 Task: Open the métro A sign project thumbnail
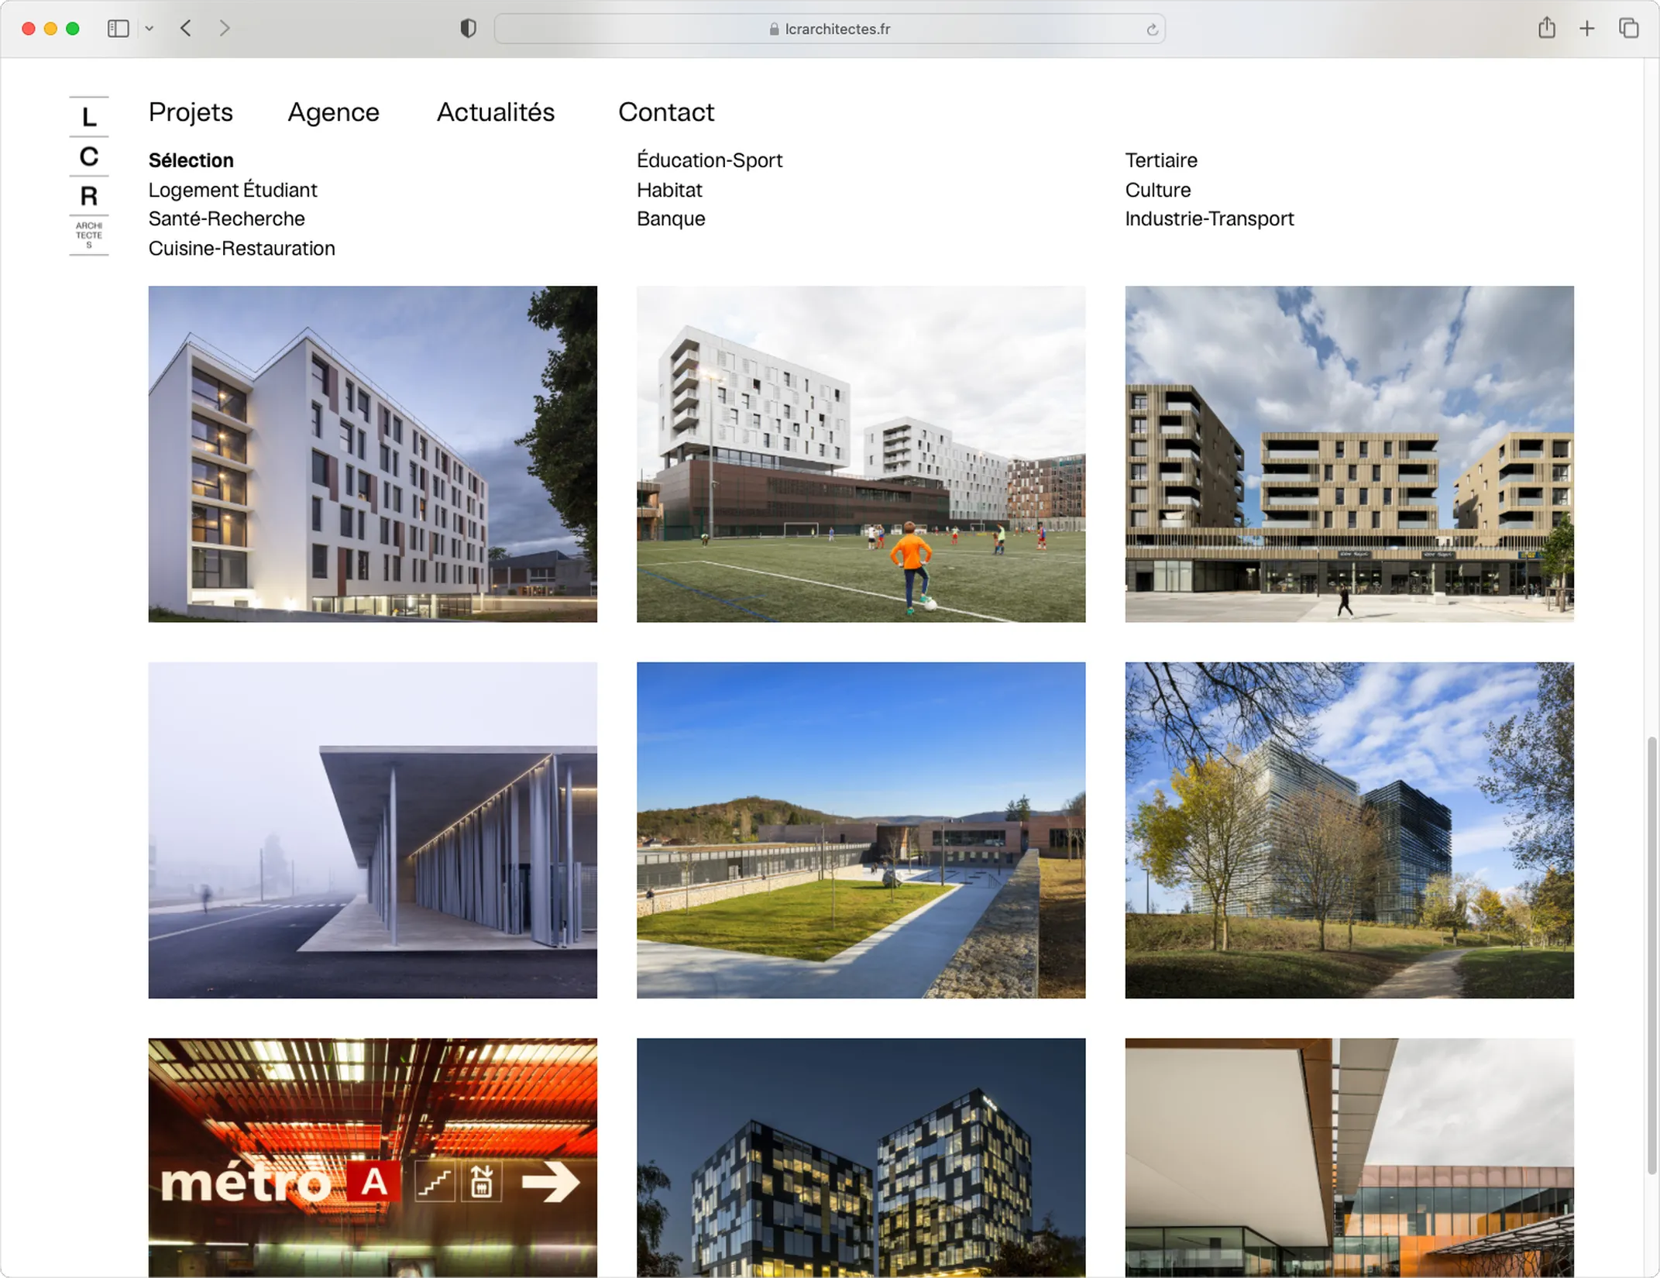[373, 1157]
